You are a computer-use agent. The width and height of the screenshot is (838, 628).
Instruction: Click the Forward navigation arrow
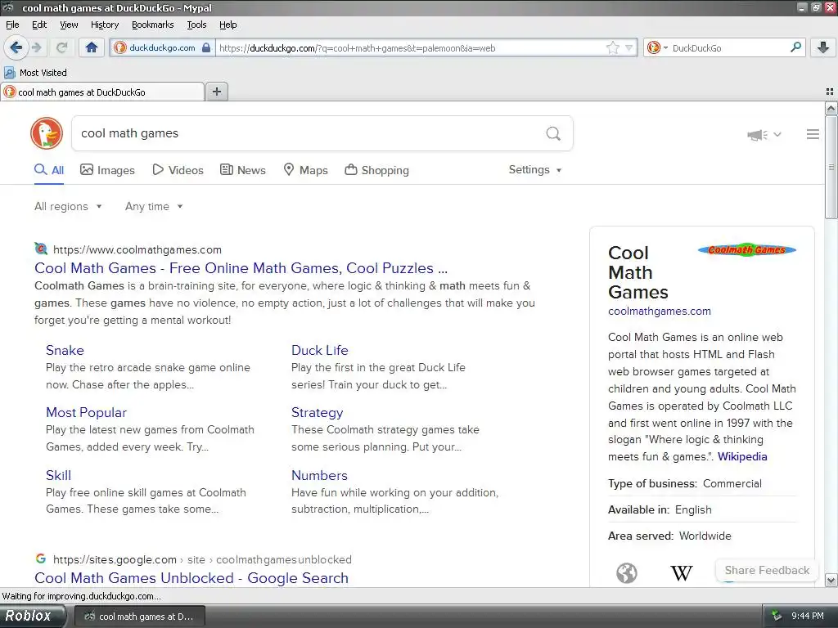[36, 47]
